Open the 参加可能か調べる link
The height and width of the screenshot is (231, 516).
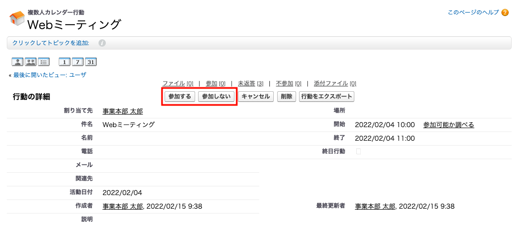[449, 125]
